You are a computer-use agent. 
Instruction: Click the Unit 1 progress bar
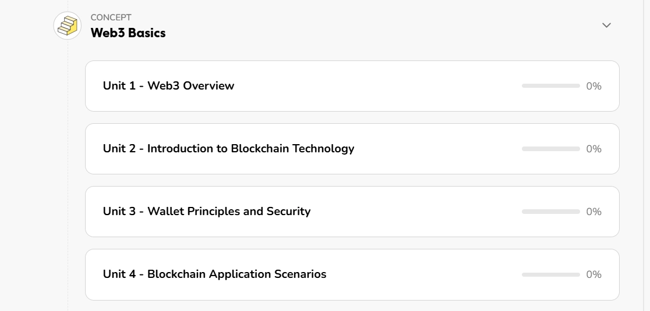(550, 86)
